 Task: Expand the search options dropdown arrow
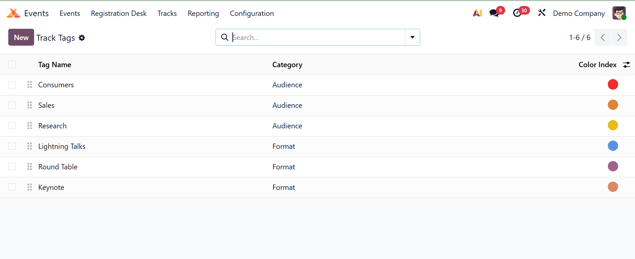coord(412,37)
